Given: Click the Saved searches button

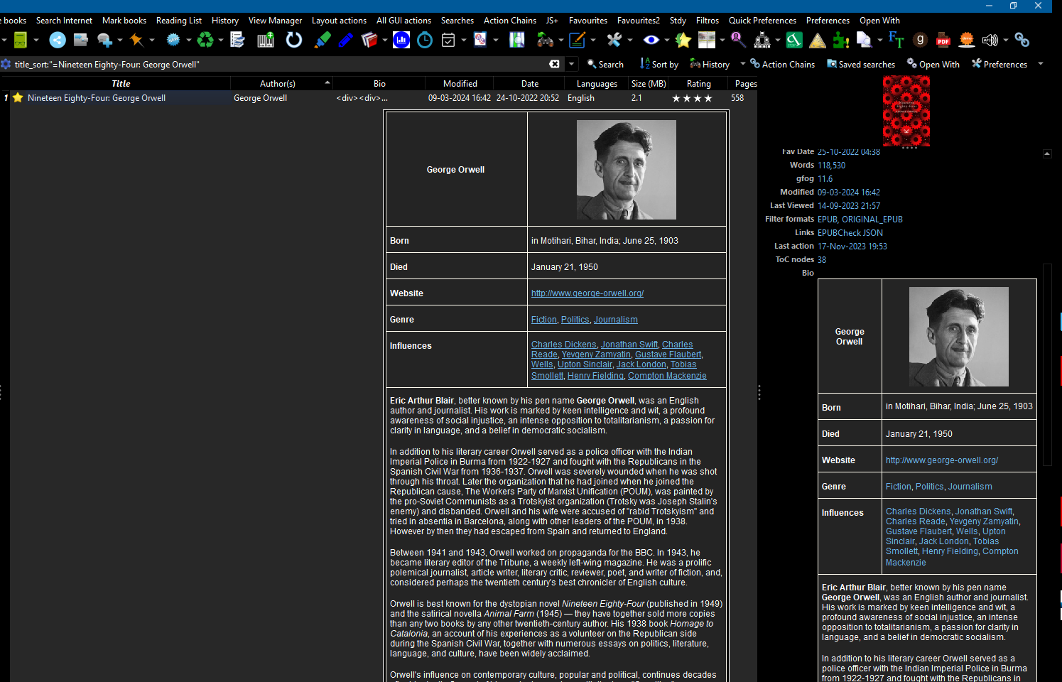Looking at the screenshot, I should (861, 64).
